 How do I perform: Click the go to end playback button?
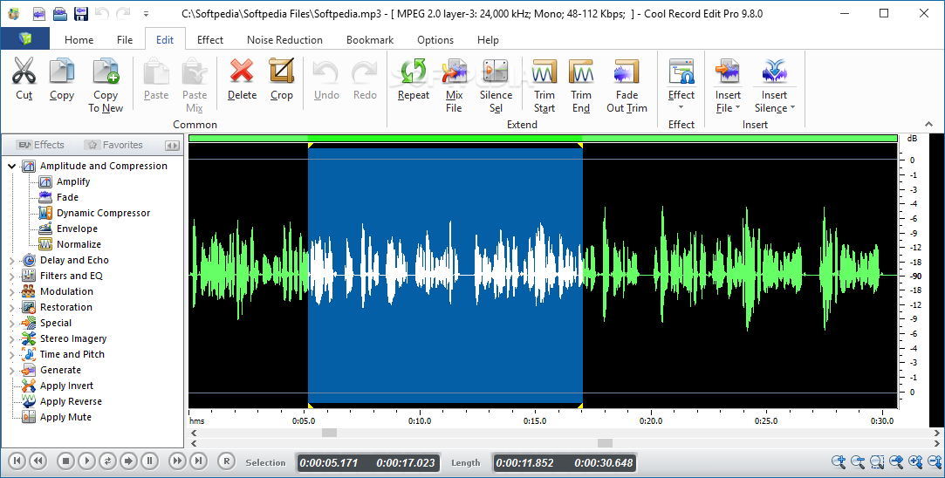click(198, 461)
